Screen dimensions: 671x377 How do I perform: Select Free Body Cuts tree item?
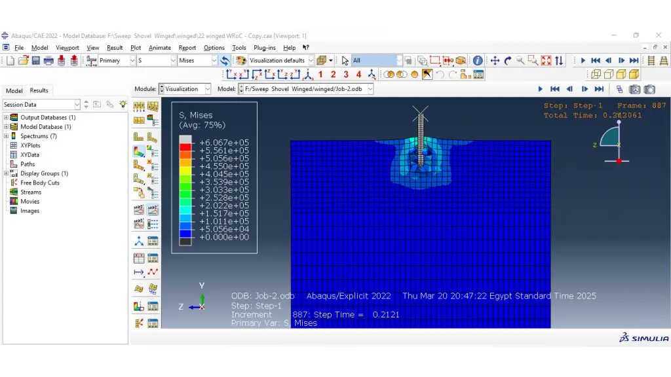(40, 183)
